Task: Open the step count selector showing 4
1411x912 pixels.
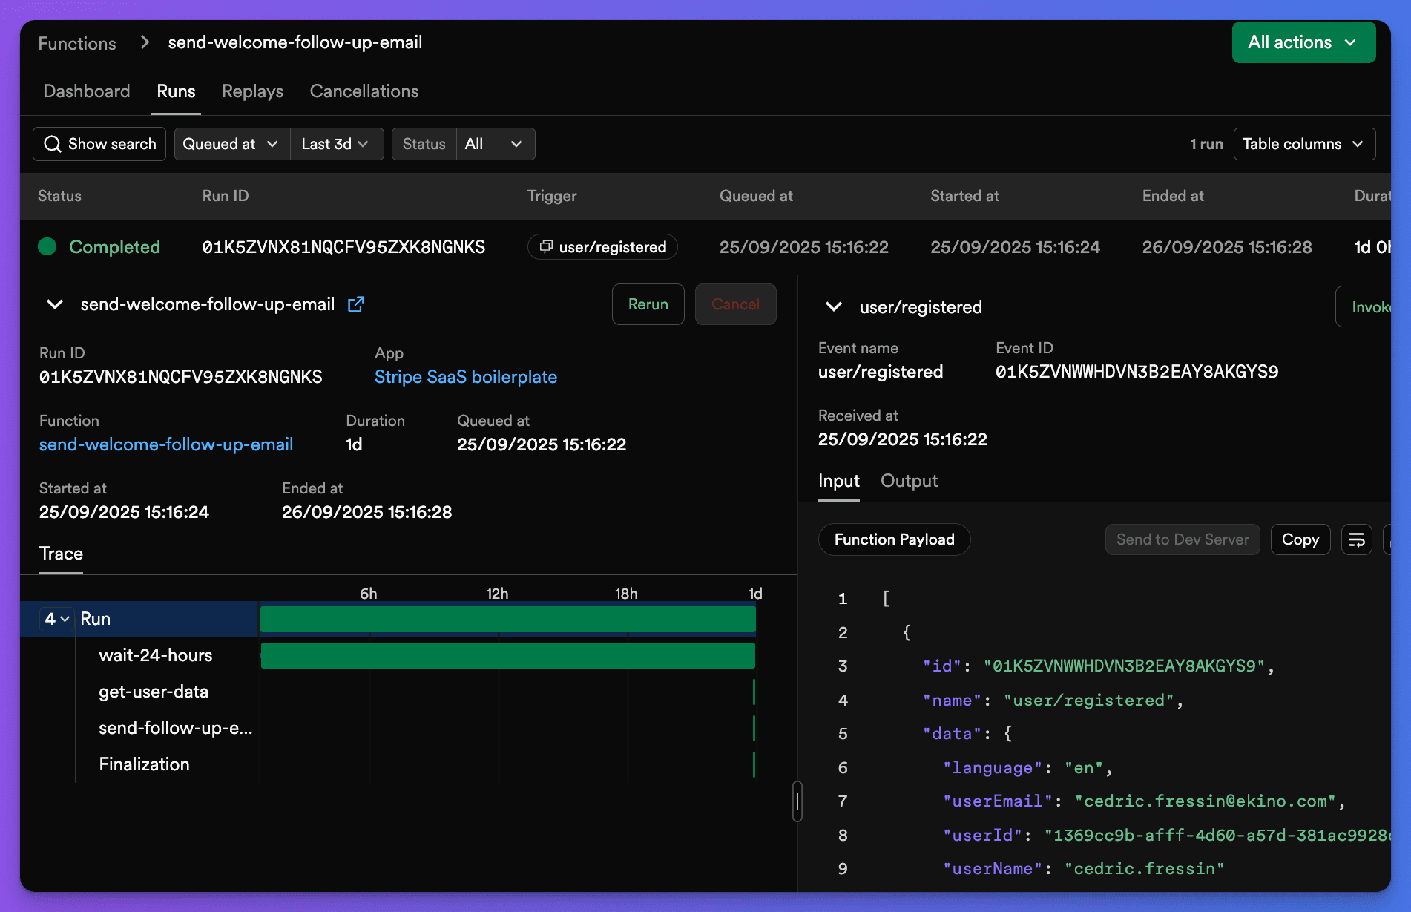Action: click(55, 618)
